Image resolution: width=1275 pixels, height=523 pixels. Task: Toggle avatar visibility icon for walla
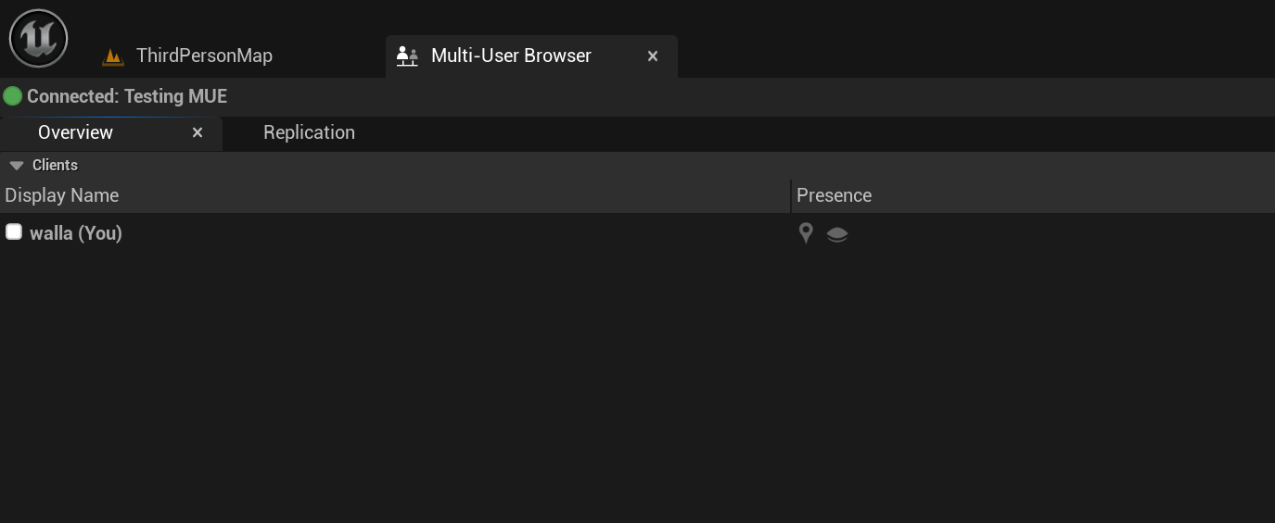(x=837, y=234)
